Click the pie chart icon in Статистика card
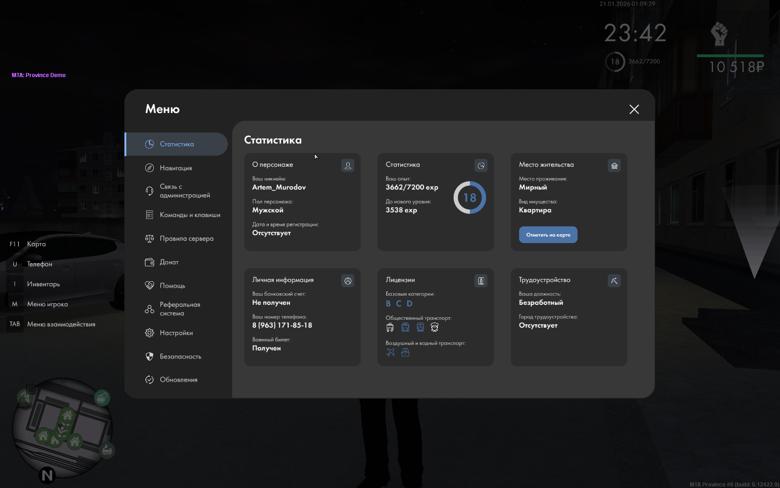Screen dimensions: 780x488 pyautogui.click(x=481, y=165)
